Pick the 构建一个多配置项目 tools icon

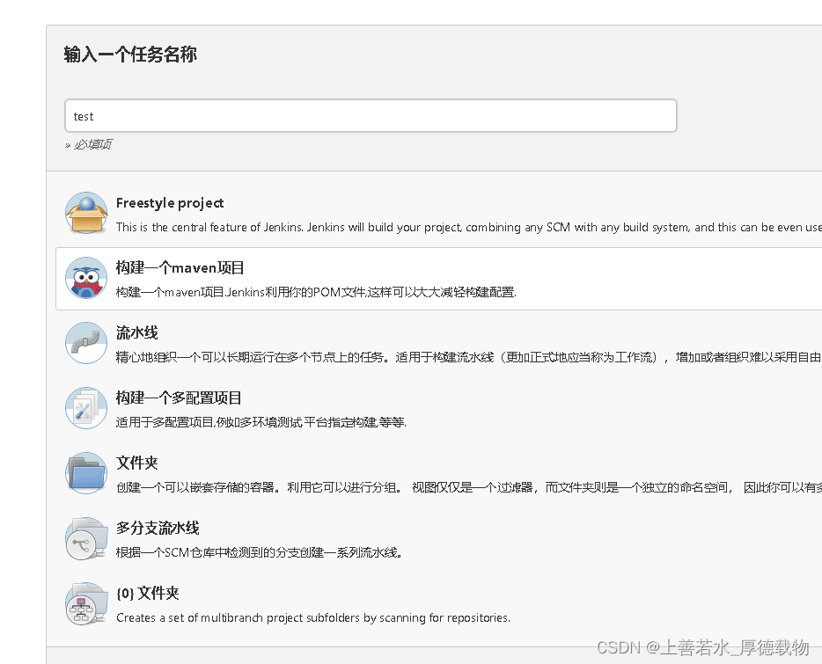[86, 408]
